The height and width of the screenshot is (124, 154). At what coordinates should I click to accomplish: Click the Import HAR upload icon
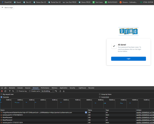[60, 91]
